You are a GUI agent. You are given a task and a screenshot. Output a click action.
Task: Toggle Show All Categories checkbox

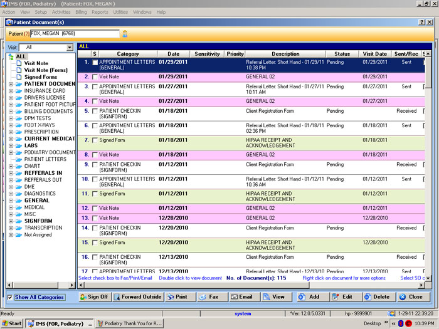pos(10,297)
